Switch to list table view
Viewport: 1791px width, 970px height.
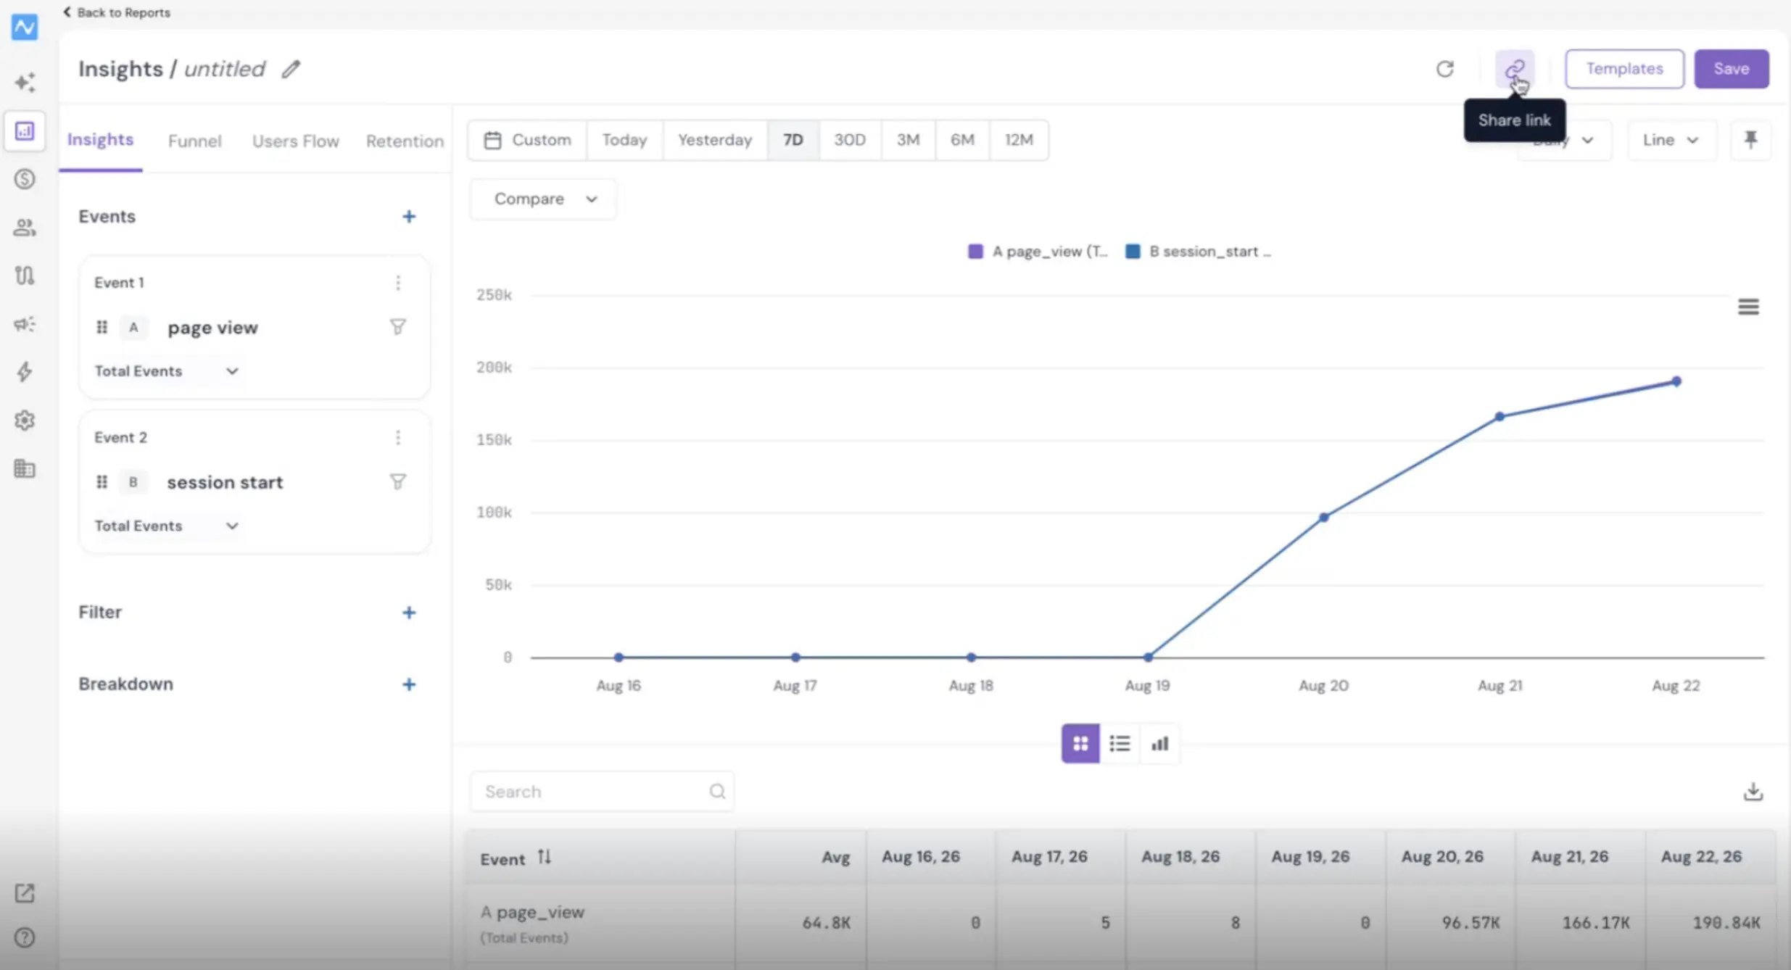[x=1120, y=743]
